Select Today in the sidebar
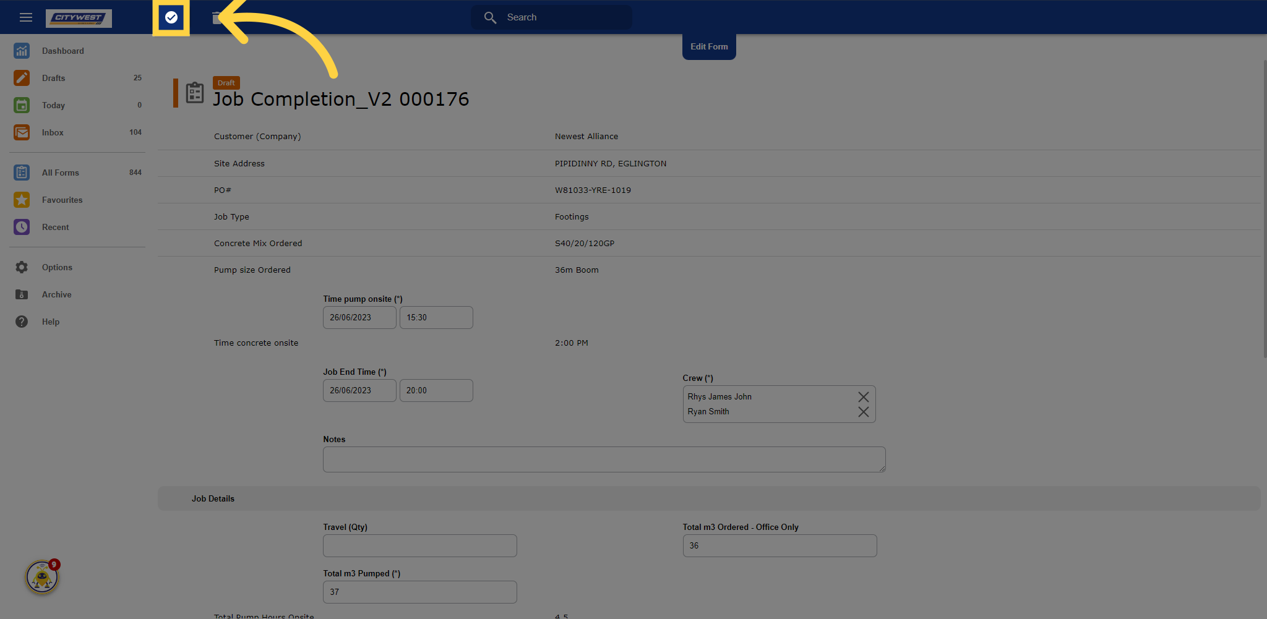 click(53, 105)
